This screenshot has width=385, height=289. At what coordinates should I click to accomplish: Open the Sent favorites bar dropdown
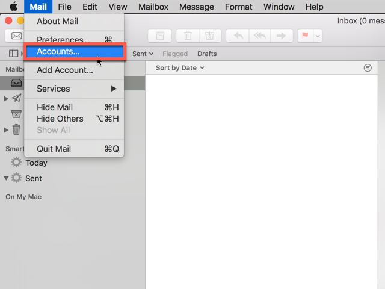point(143,54)
